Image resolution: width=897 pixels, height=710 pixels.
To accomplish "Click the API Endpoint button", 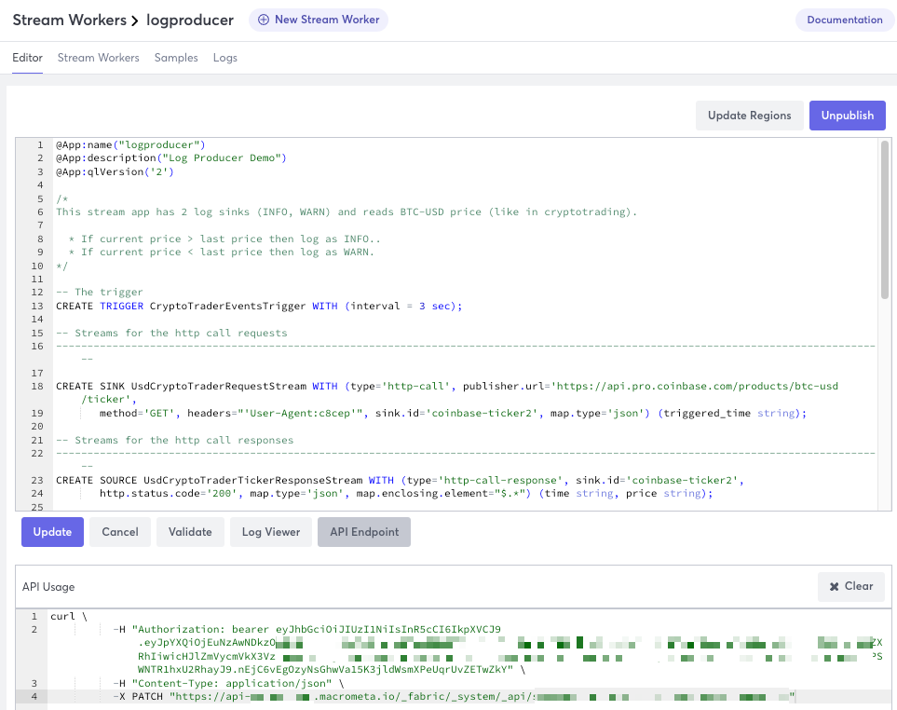I will coord(363,531).
